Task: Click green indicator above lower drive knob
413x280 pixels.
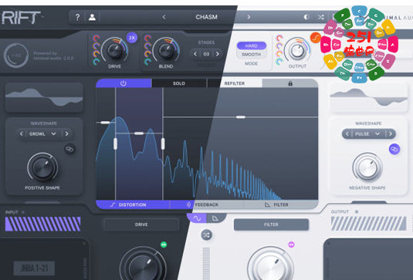Action: point(164,245)
